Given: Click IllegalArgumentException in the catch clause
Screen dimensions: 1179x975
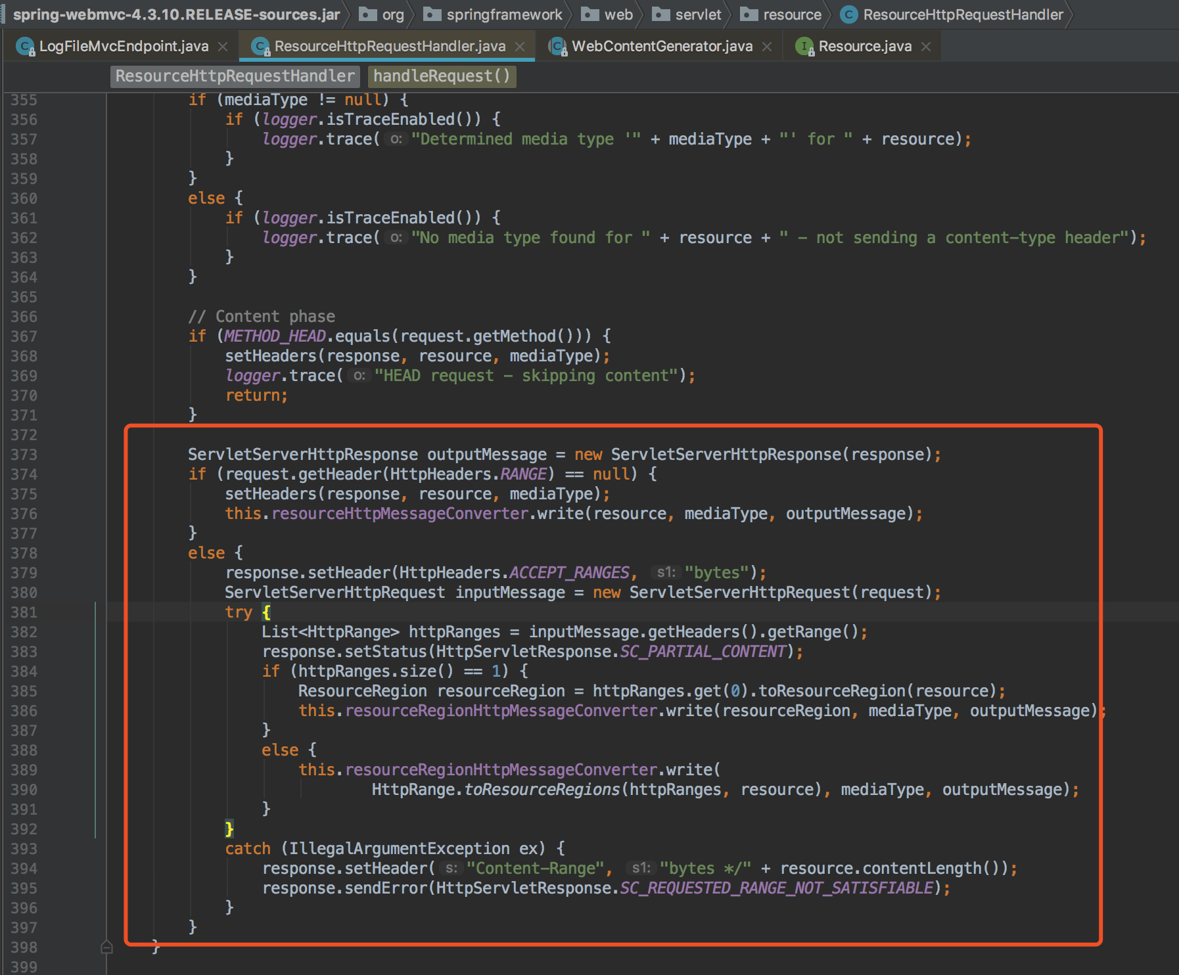Looking at the screenshot, I should (x=400, y=849).
